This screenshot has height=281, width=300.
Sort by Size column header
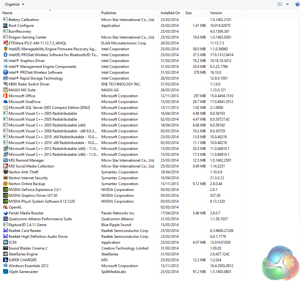click(188, 13)
